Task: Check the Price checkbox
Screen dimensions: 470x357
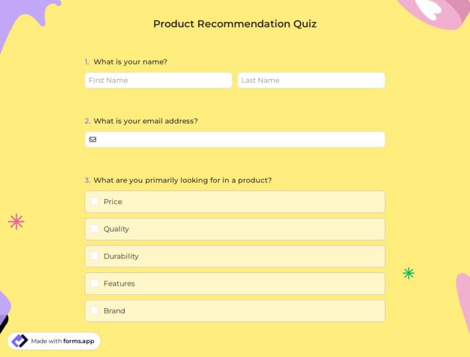Action: pos(95,201)
